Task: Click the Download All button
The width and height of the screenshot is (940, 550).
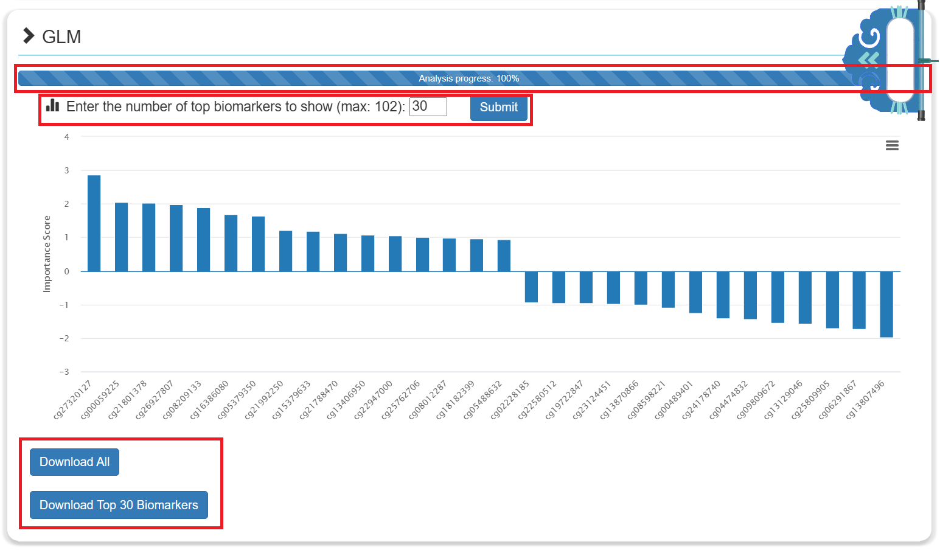Action: tap(74, 462)
